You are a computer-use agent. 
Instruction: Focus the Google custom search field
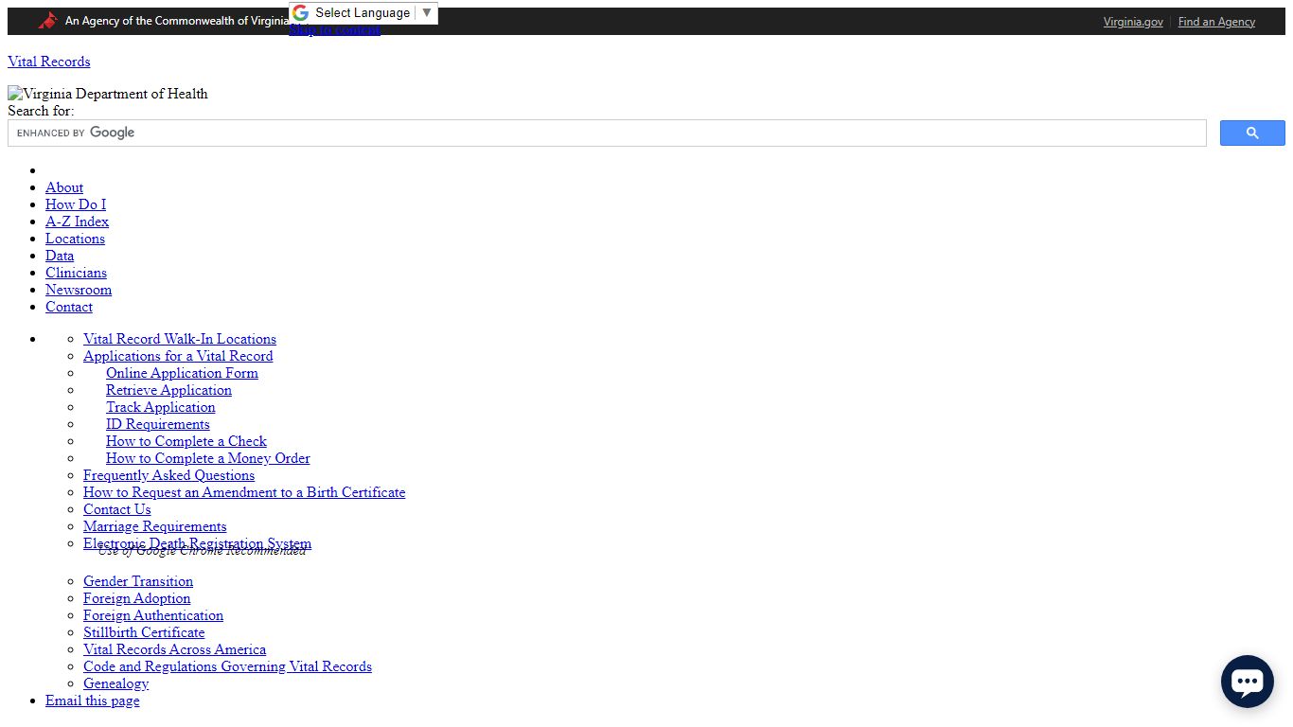(607, 133)
